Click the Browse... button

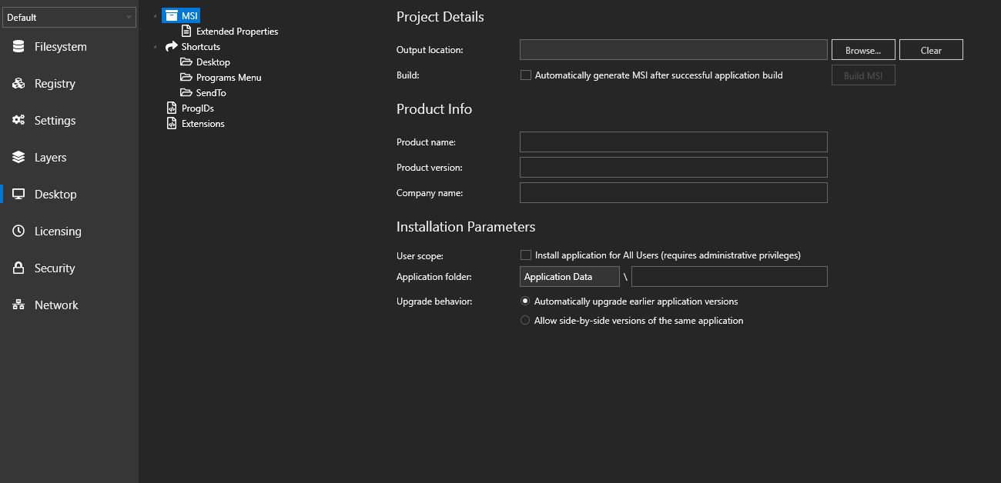click(862, 50)
